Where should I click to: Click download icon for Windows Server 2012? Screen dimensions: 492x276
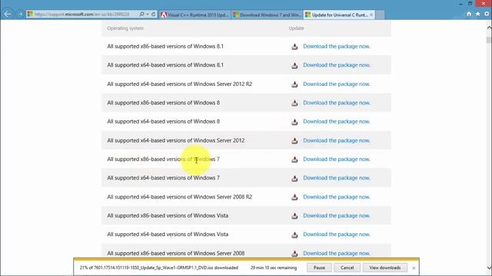(294, 141)
